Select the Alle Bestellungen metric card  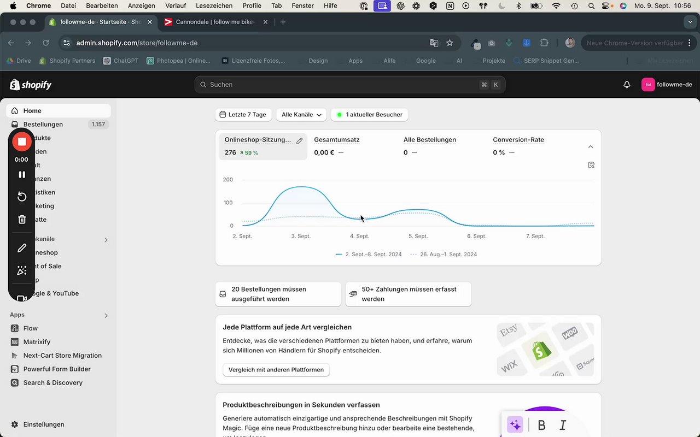(x=442, y=146)
